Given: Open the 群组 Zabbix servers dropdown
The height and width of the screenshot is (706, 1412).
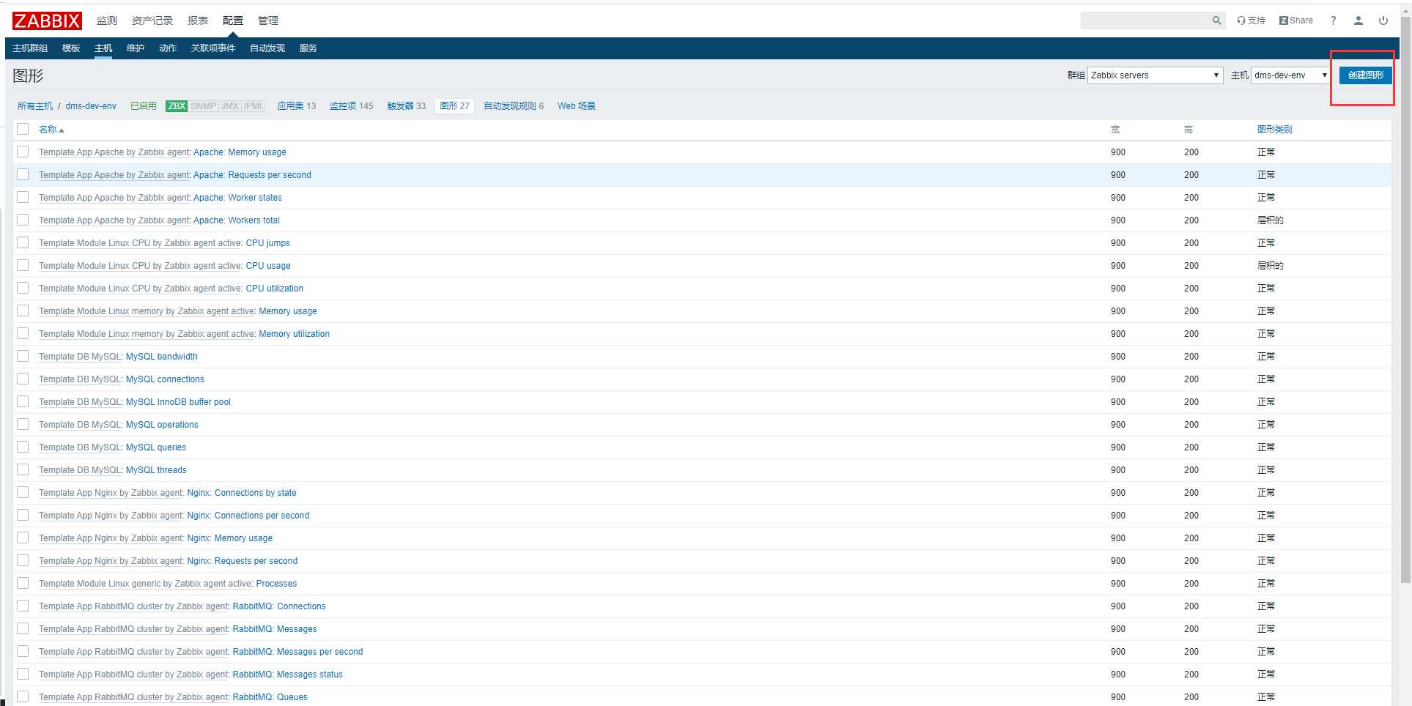Looking at the screenshot, I should click(1156, 75).
